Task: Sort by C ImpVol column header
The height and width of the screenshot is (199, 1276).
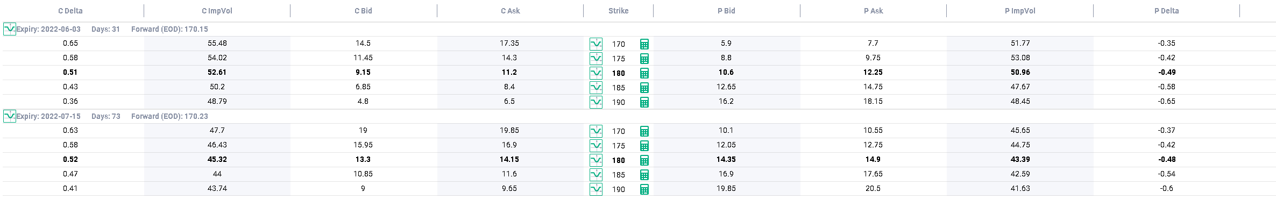Action: pyautogui.click(x=217, y=11)
